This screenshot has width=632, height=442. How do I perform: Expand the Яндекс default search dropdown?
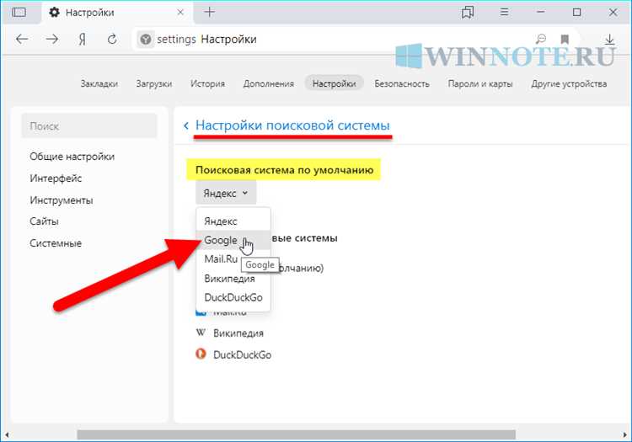tap(226, 193)
